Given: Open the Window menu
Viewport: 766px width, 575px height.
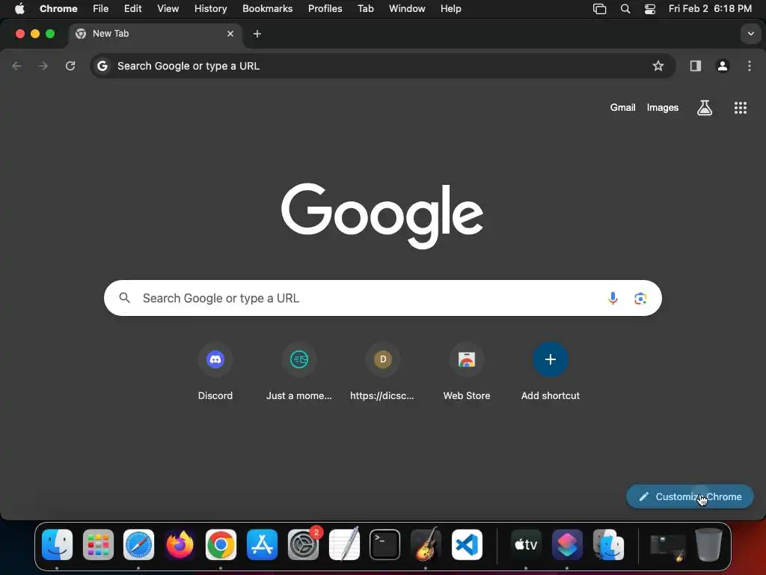Looking at the screenshot, I should click(x=407, y=9).
